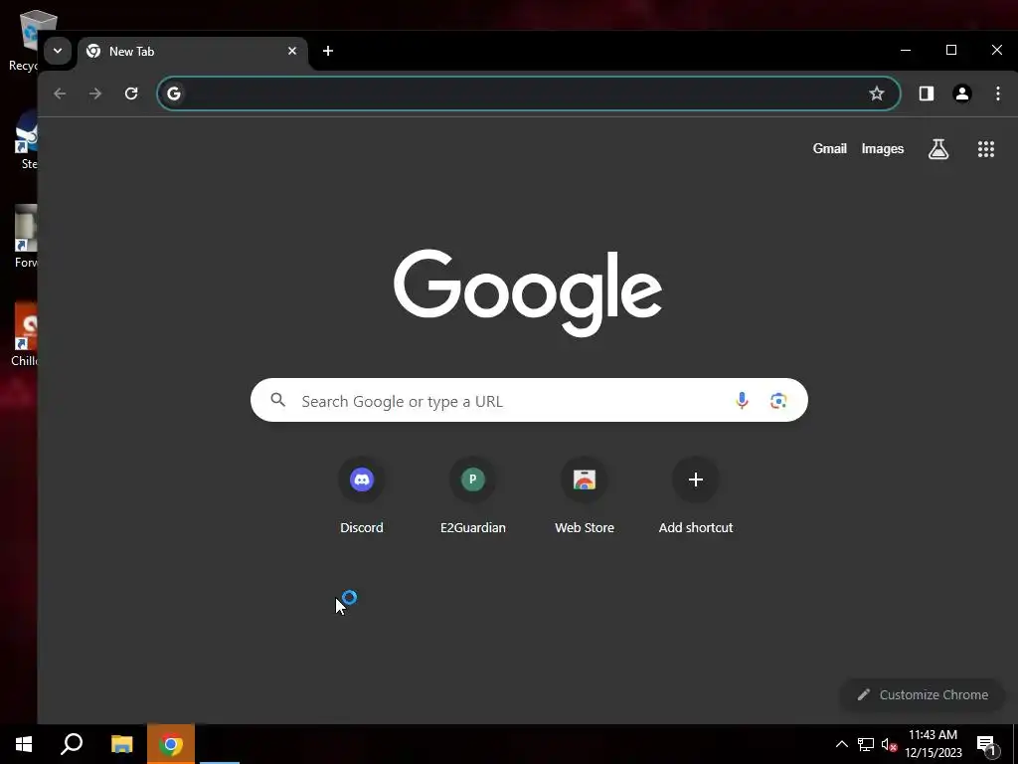Open the Chrome three-dot menu

(x=998, y=94)
